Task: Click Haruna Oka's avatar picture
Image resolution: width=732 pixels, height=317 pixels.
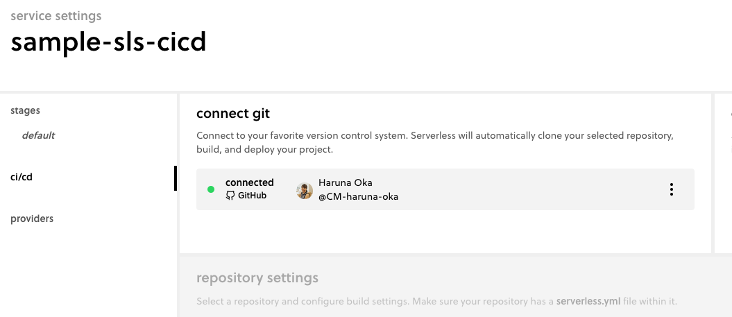Action: coord(305,191)
